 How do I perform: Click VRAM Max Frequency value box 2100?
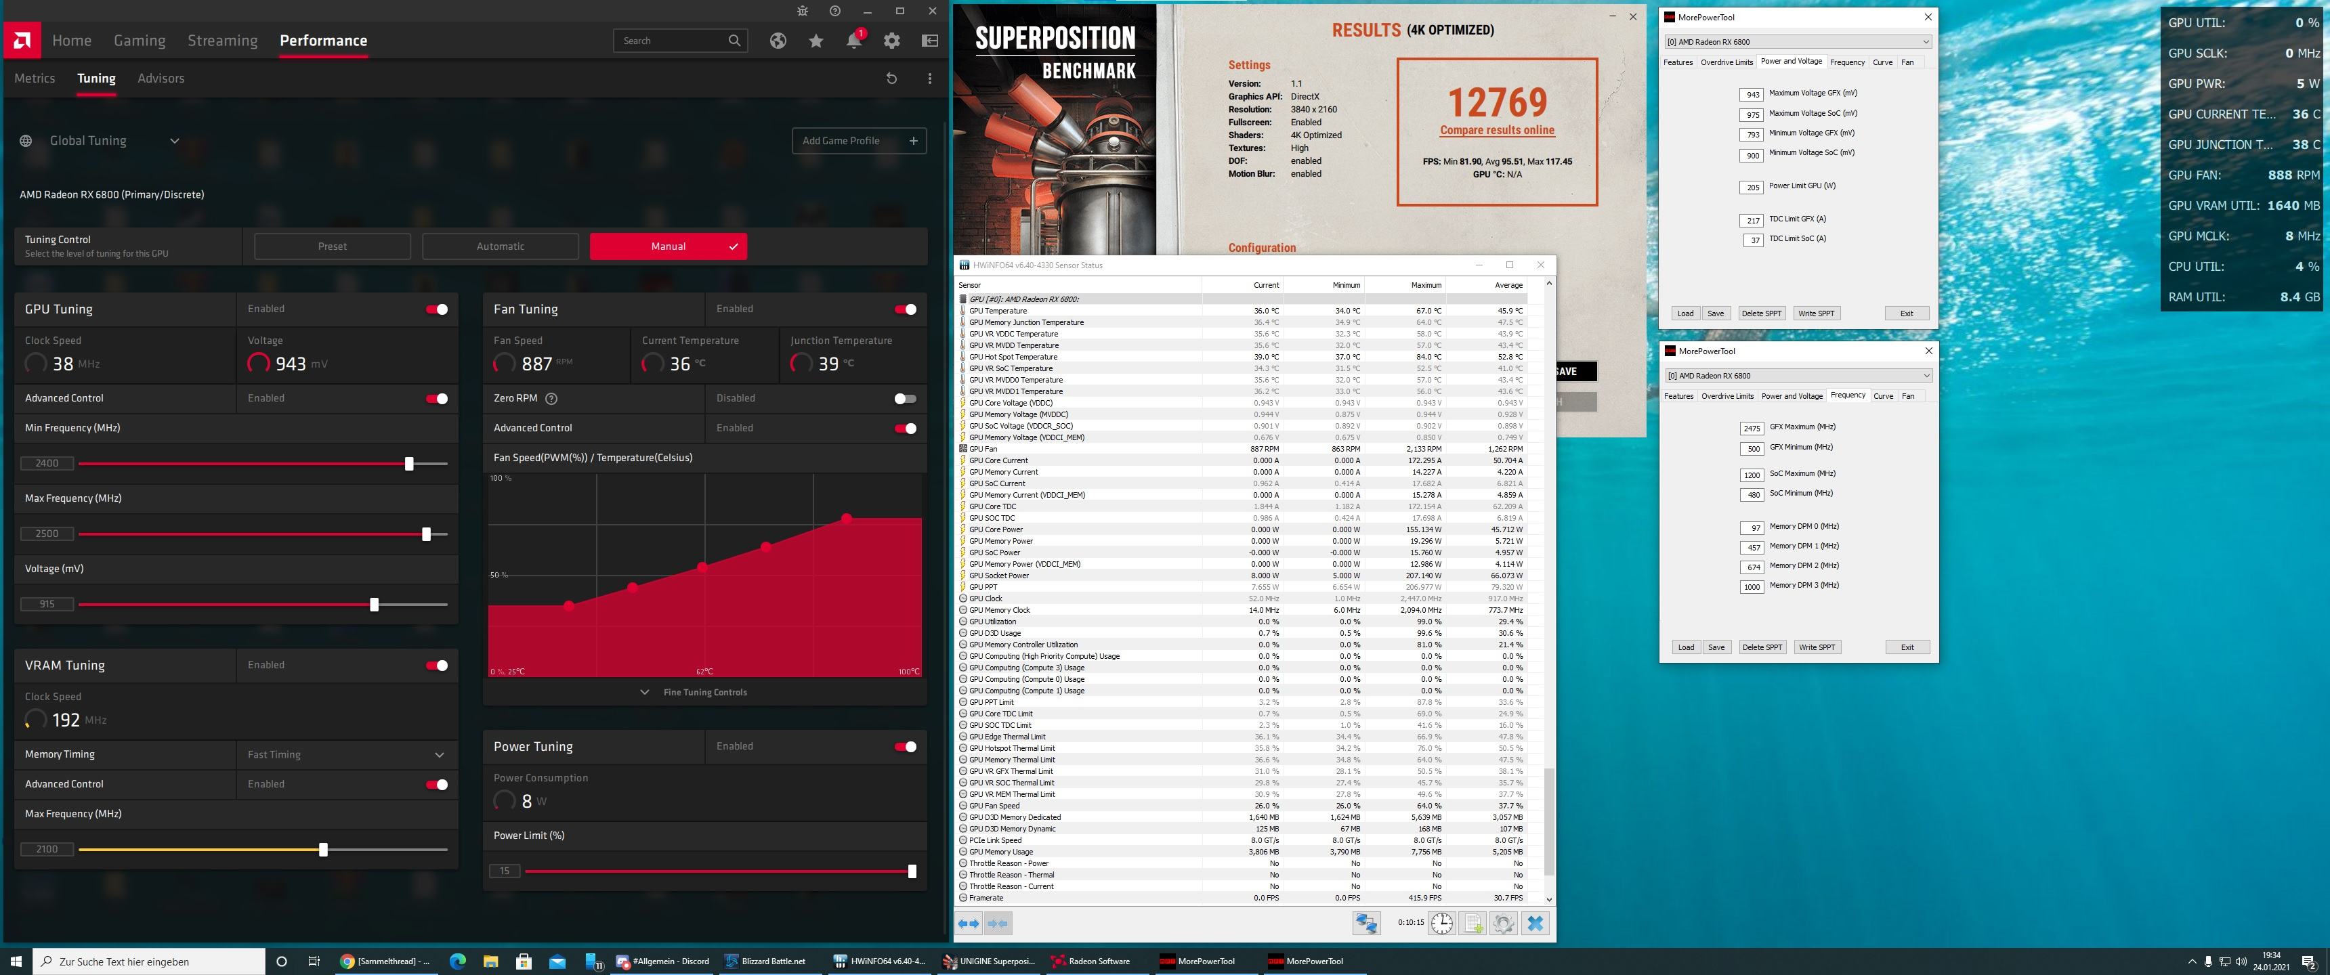[47, 849]
